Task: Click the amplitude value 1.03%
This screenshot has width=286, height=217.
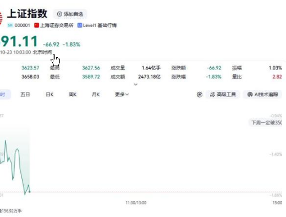Action: pyautogui.click(x=276, y=68)
